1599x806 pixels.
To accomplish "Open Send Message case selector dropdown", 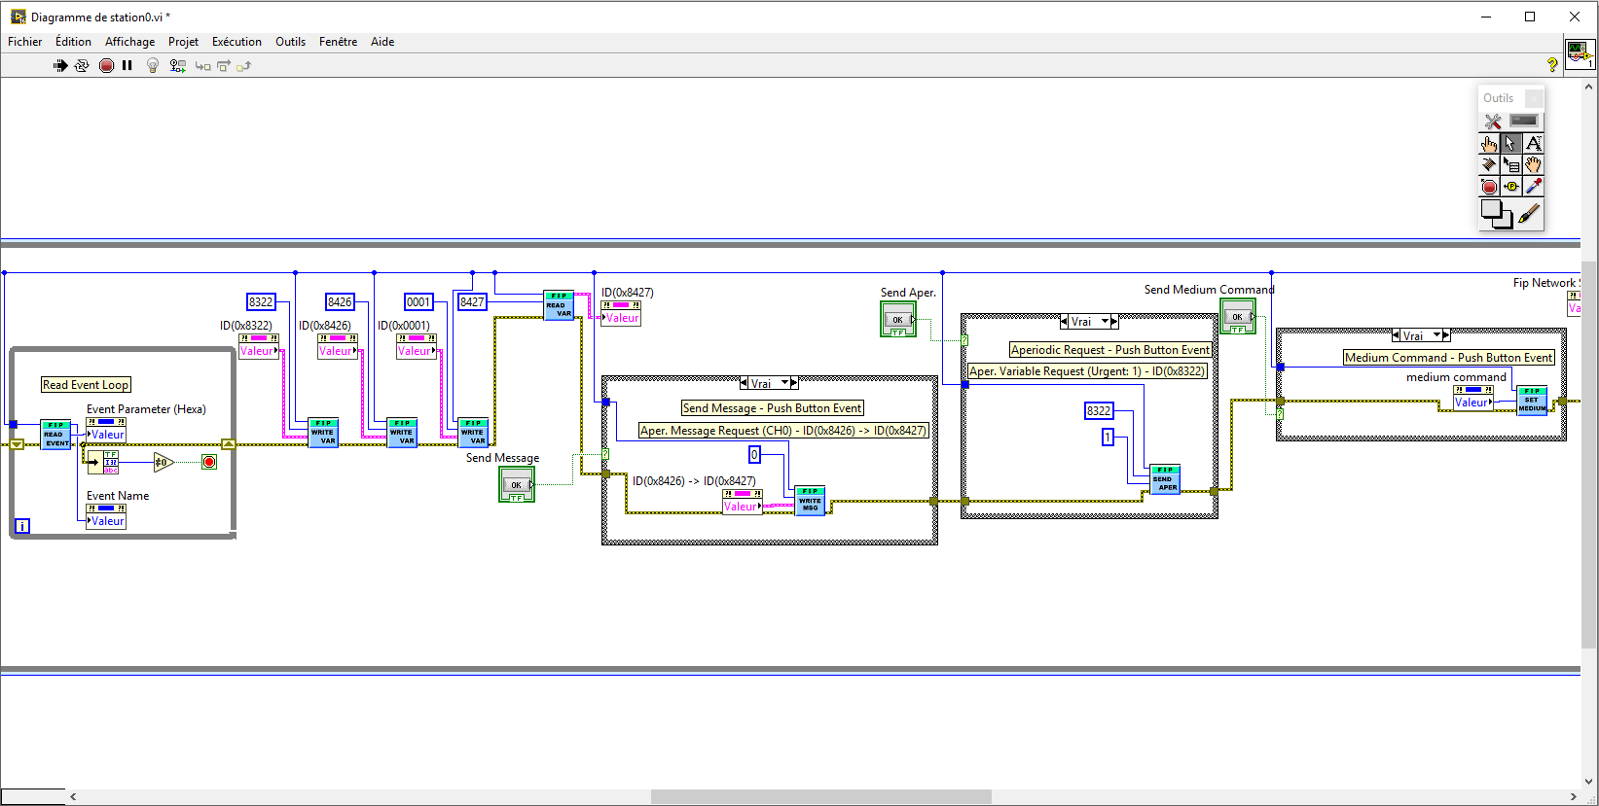I will point(784,383).
